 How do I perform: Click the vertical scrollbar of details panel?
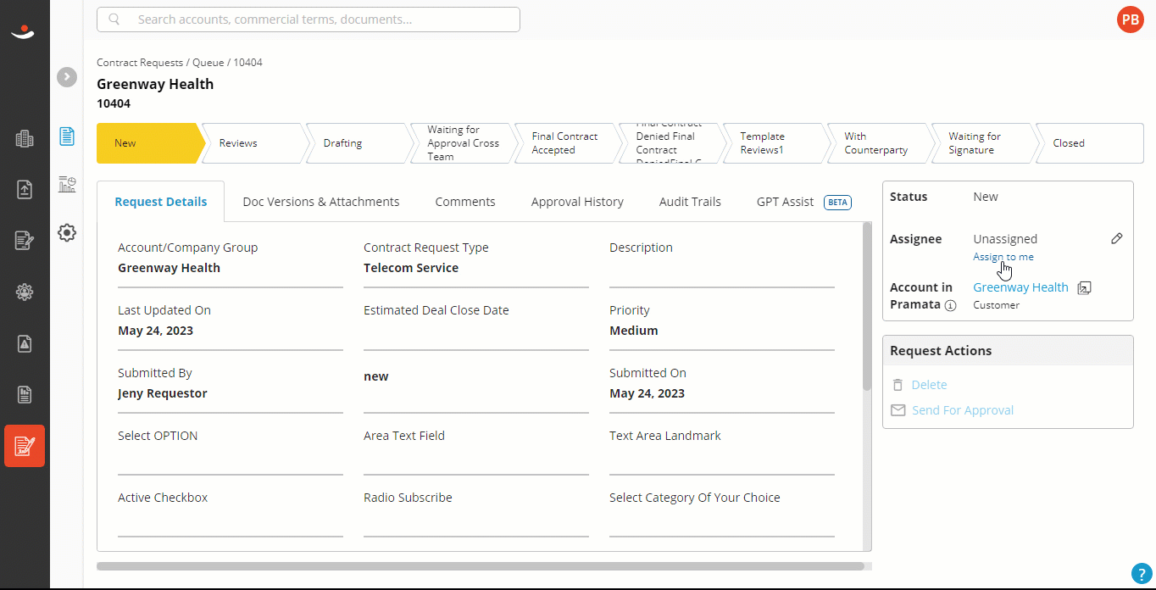pos(866,306)
